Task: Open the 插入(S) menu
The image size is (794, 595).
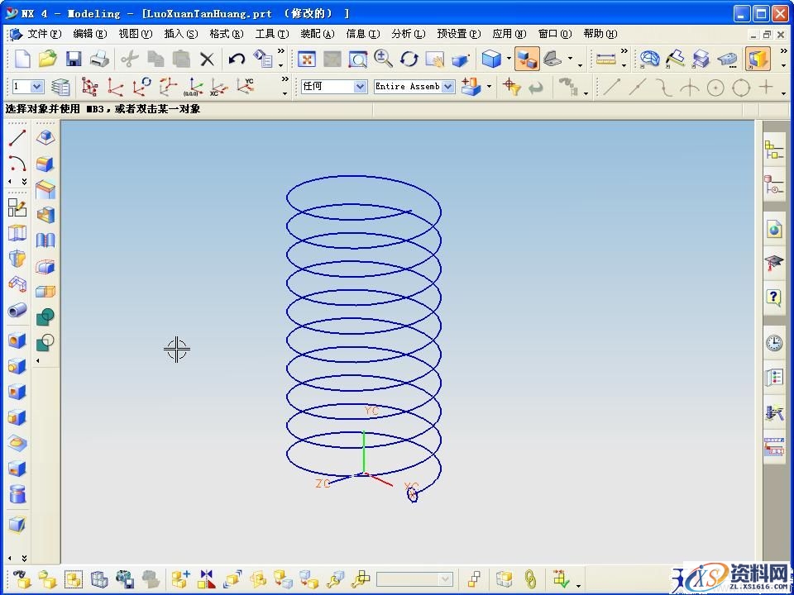Action: click(x=180, y=34)
